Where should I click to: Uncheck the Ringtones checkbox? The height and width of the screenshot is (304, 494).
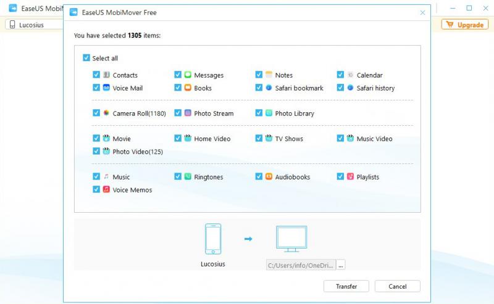[178, 176]
